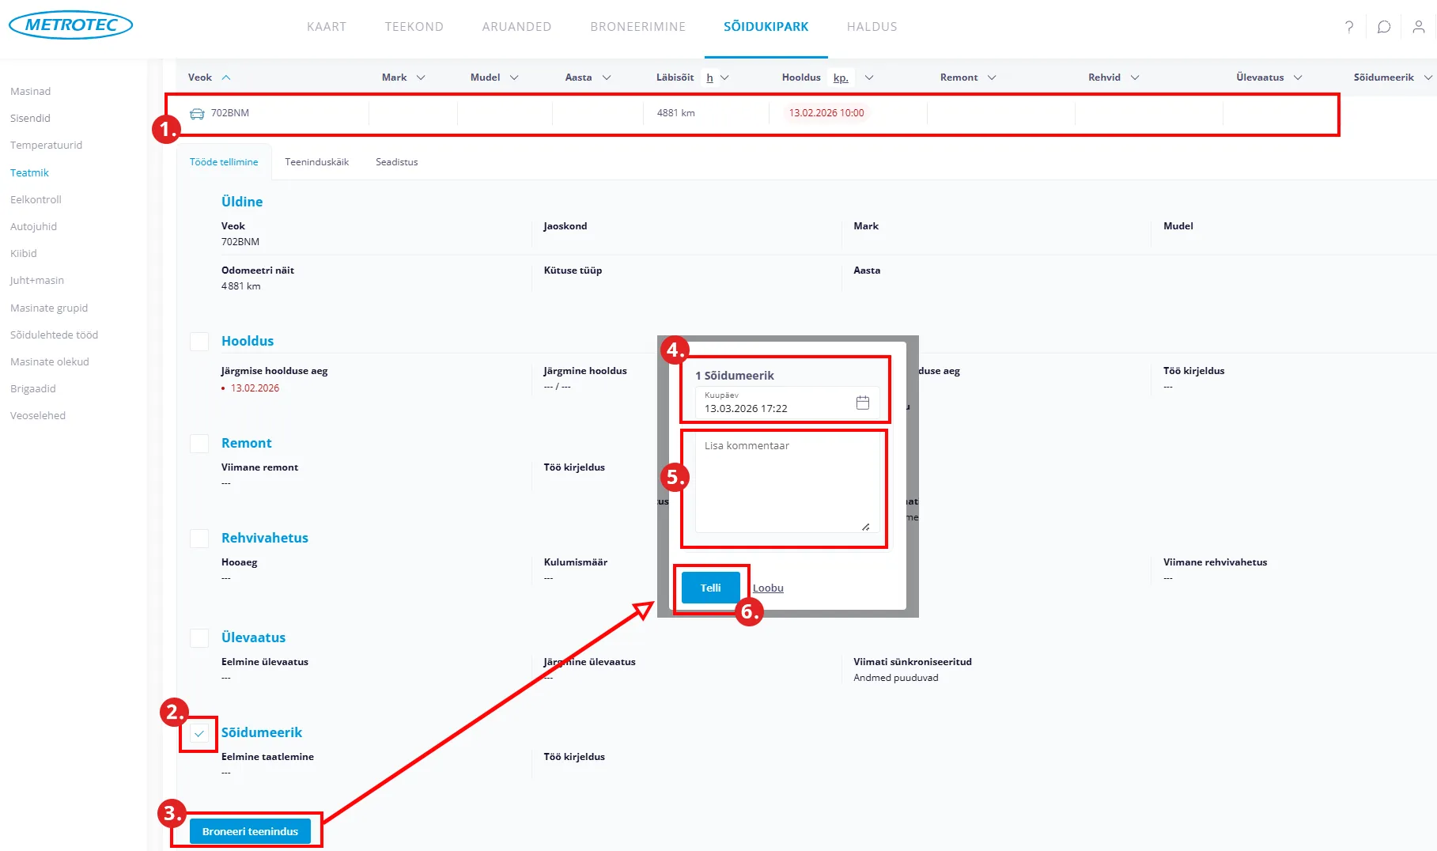Sort by Veok column arrow
The width and height of the screenshot is (1437, 851).
[226, 78]
